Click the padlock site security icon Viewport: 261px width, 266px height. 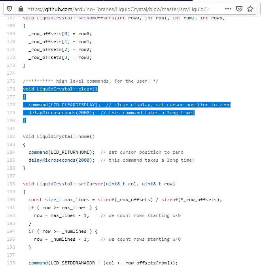click(x=21, y=9)
